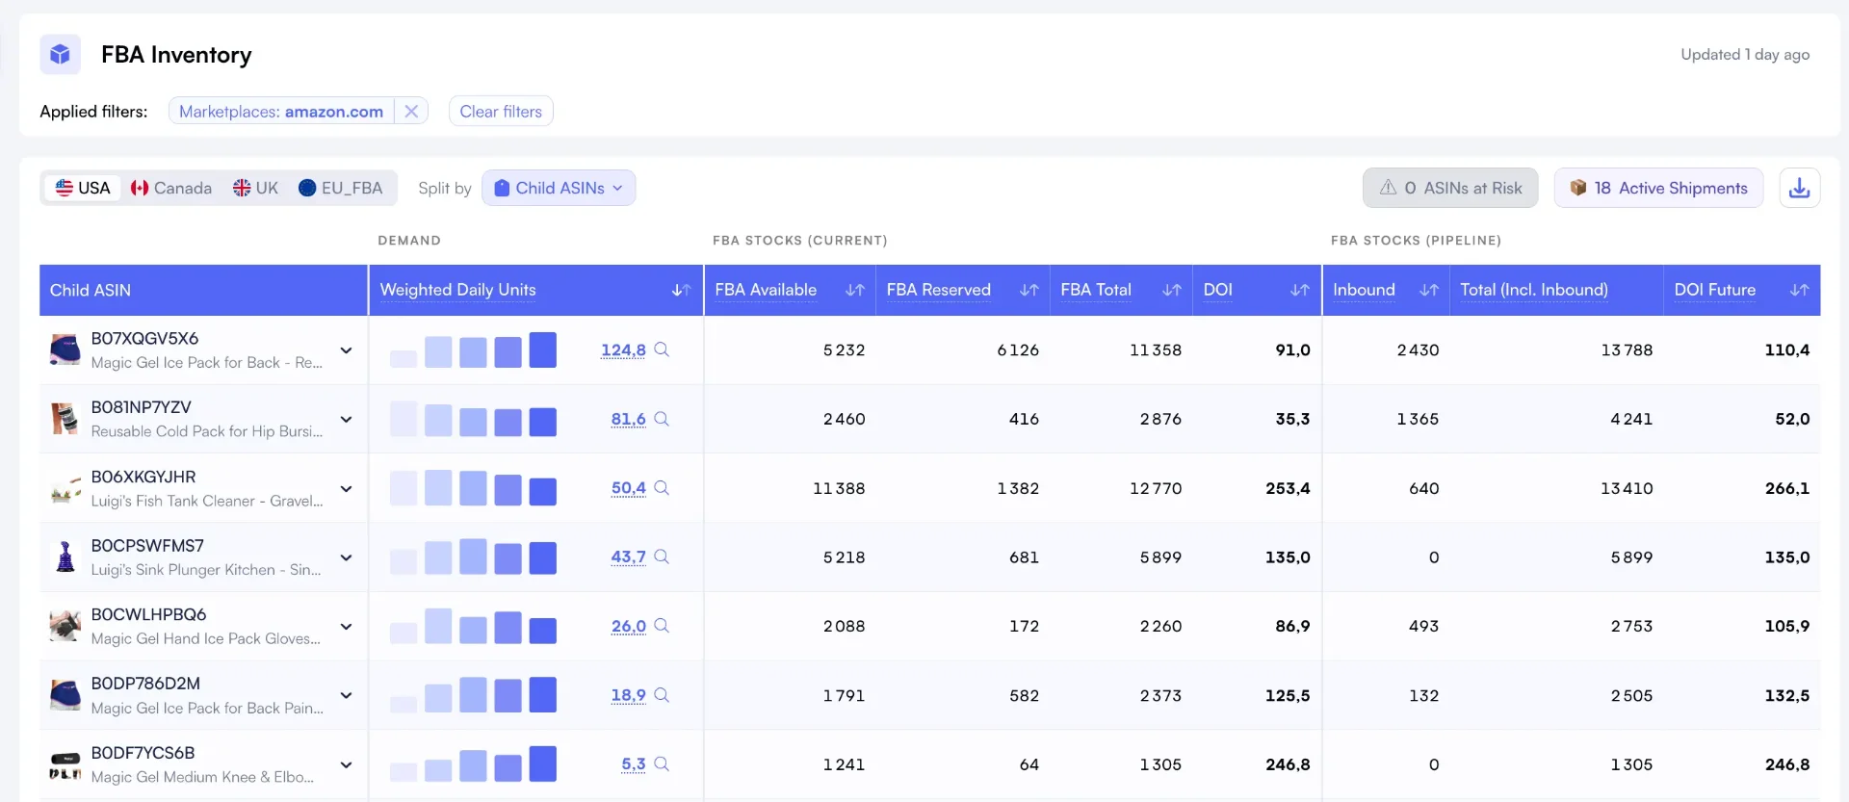The image size is (1849, 802).
Task: Click magnifier beside 50,4 daily units
Action: [x=662, y=488]
